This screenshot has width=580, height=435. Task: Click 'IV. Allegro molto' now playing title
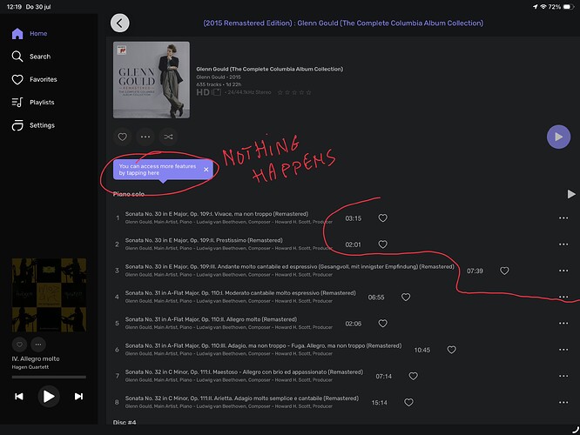[36, 358]
